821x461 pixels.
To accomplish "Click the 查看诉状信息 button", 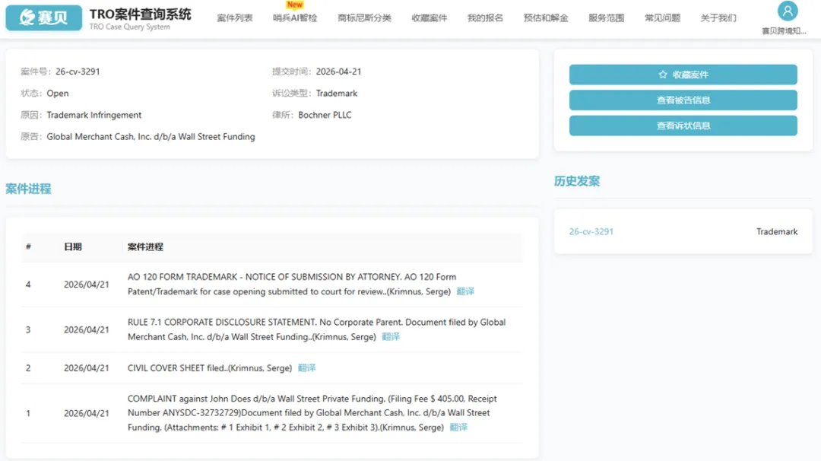I will click(683, 126).
